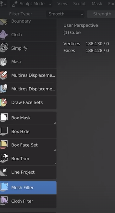Select the Box Mask tool
115x213 pixels.
pos(28,118)
